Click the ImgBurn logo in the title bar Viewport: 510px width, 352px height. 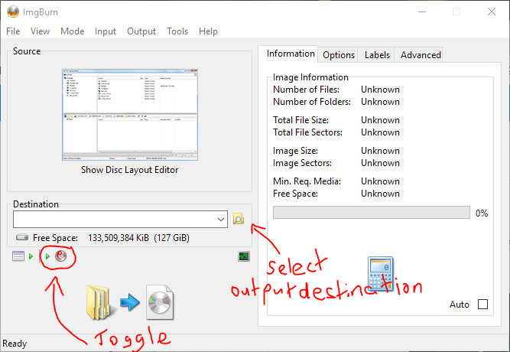tap(13, 12)
